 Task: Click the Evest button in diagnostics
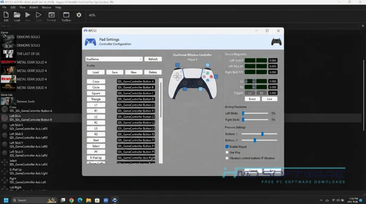tap(252, 99)
